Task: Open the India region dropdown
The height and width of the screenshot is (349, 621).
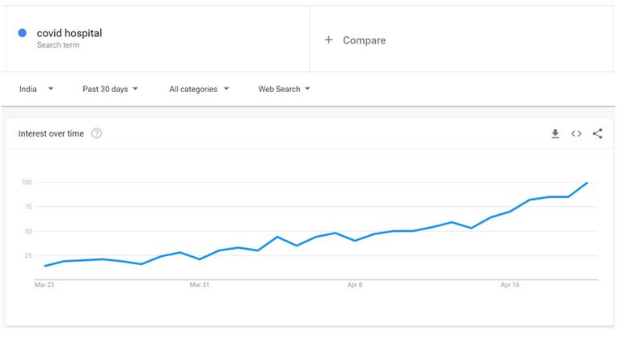Action: coord(36,89)
